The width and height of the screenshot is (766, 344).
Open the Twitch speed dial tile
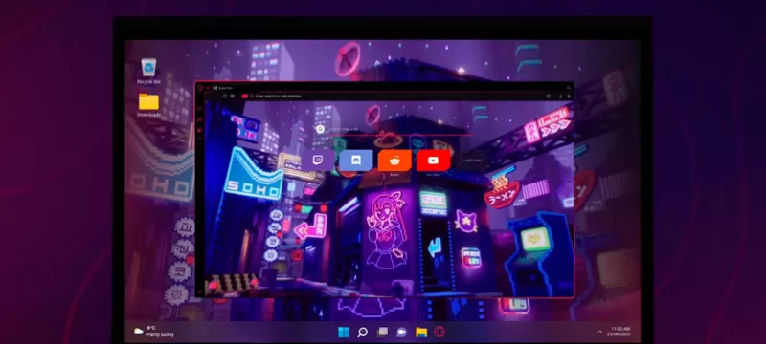(318, 161)
